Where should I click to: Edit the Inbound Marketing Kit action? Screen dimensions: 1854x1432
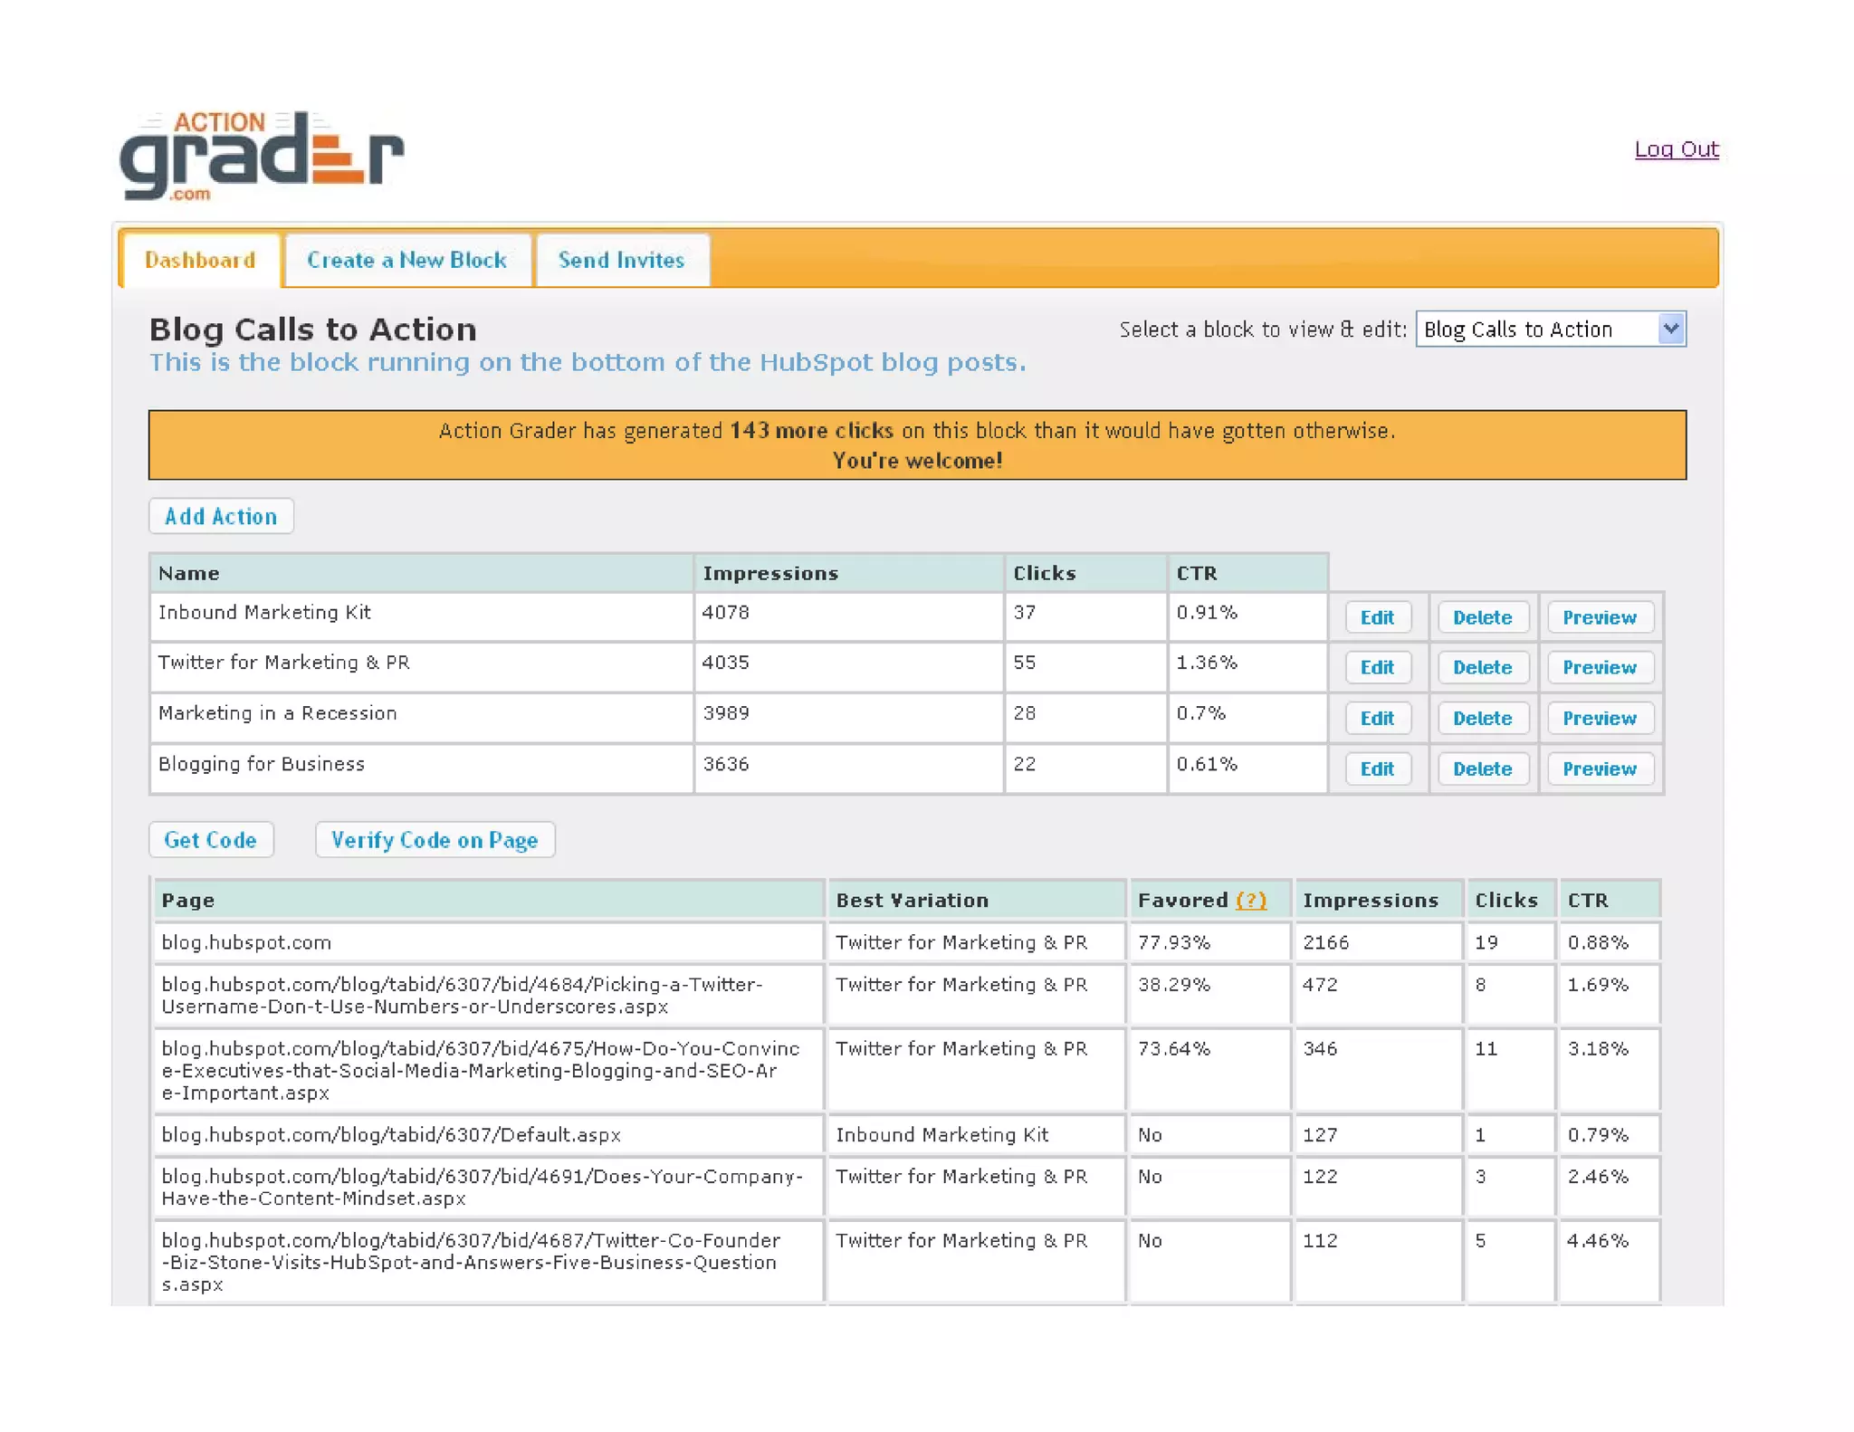click(x=1376, y=617)
